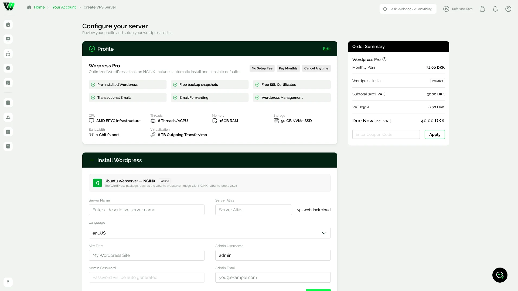Open the trend chart sidebar icon
This screenshot has width=518, height=291.
click(x=8, y=147)
